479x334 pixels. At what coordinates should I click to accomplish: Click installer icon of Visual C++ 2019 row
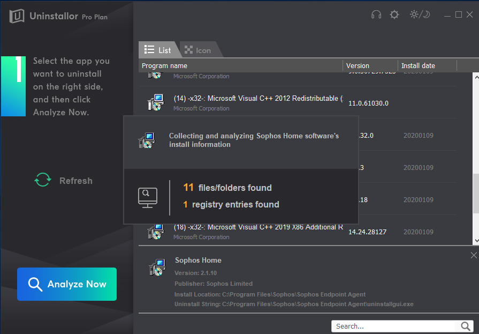pos(156,232)
